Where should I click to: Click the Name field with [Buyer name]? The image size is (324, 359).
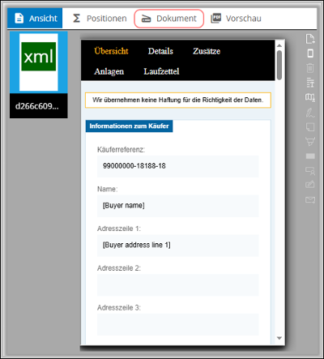(x=178, y=206)
